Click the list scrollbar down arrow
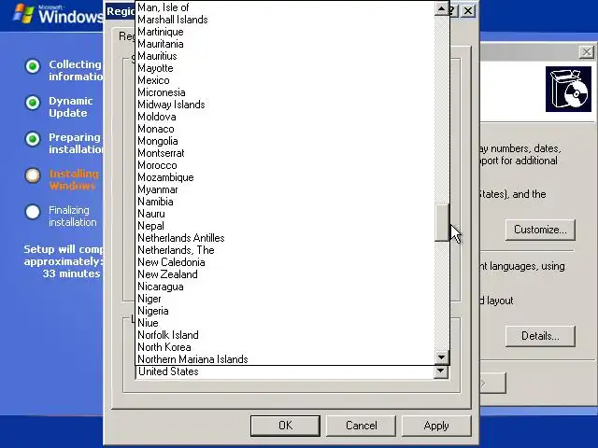 coord(442,357)
